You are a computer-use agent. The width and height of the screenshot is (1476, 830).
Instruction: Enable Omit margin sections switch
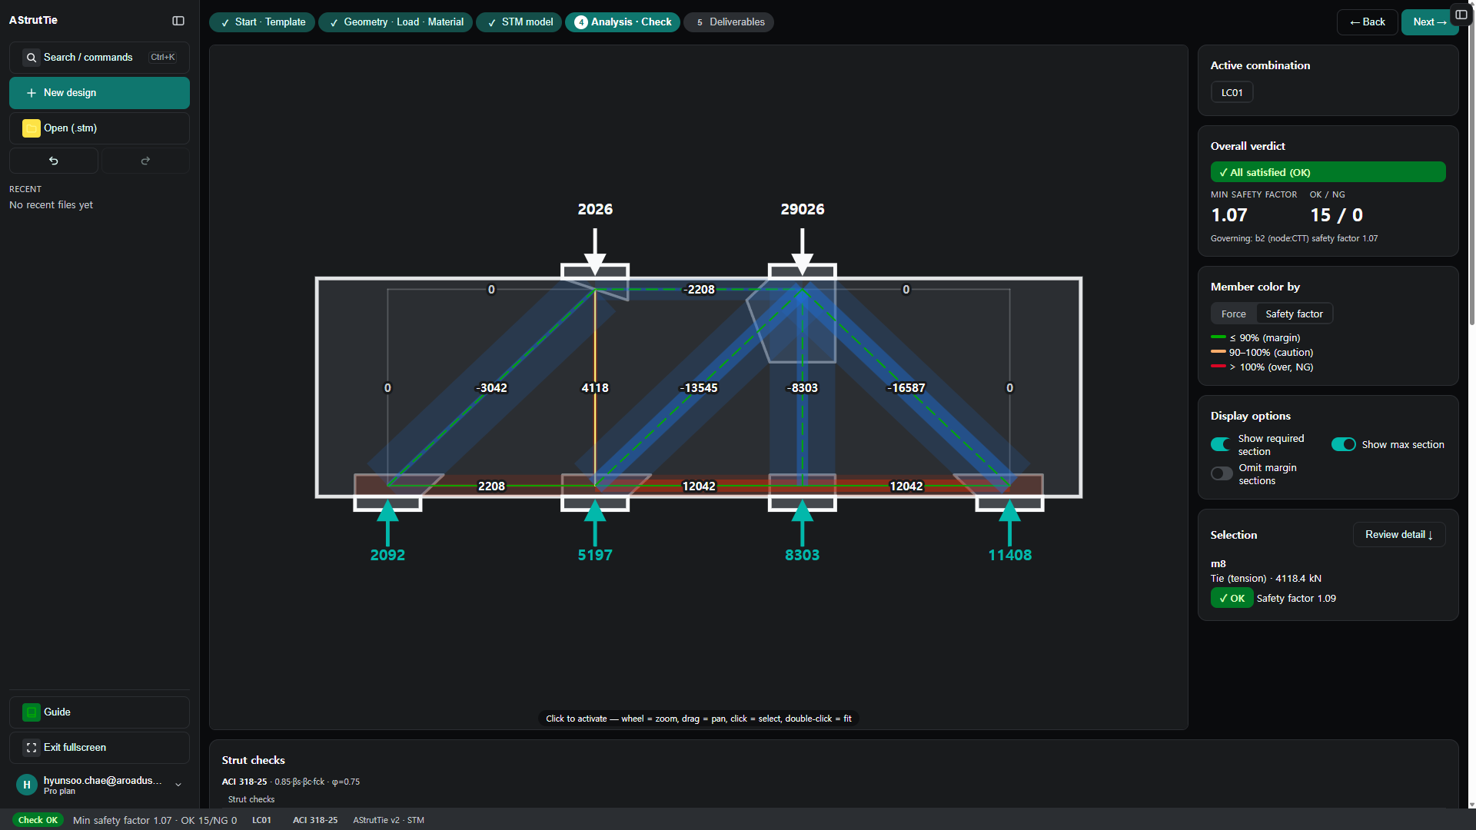click(1221, 474)
